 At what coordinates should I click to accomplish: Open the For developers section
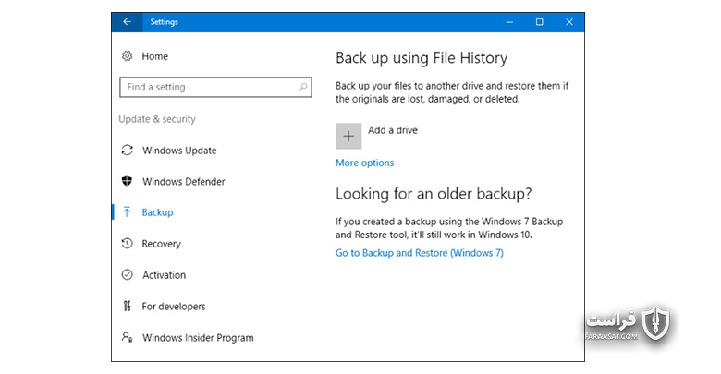(x=174, y=307)
